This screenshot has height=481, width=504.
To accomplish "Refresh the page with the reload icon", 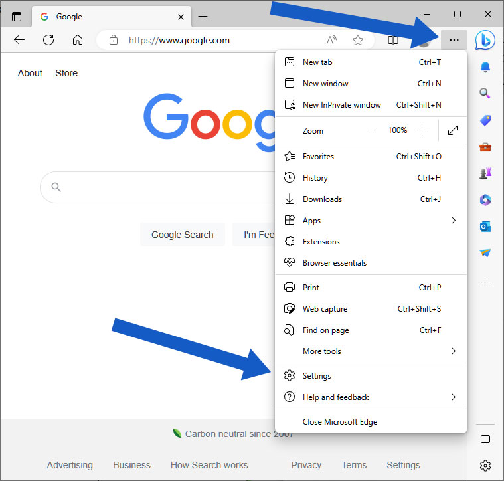I will 48,40.
